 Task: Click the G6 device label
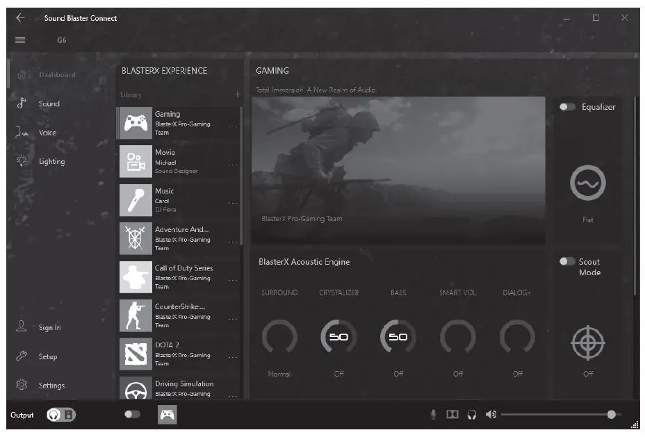point(62,40)
